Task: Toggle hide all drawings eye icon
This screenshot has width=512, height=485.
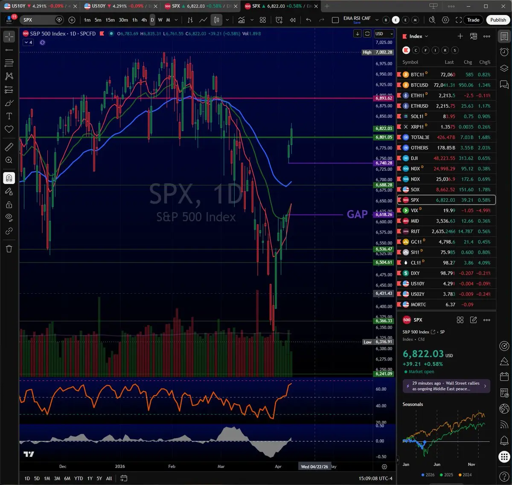Action: (9, 218)
